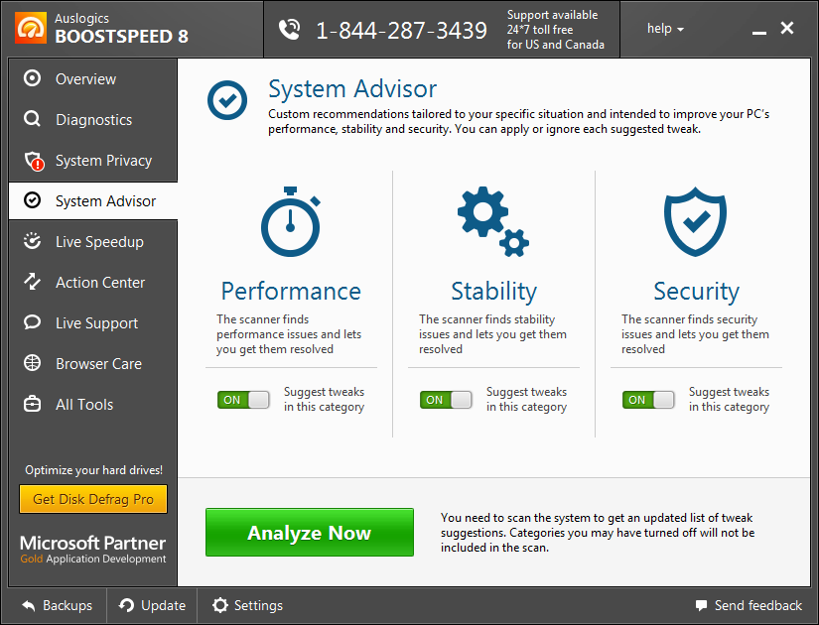The height and width of the screenshot is (625, 819).
Task: Open Settings from bottom bar
Action: (x=247, y=606)
